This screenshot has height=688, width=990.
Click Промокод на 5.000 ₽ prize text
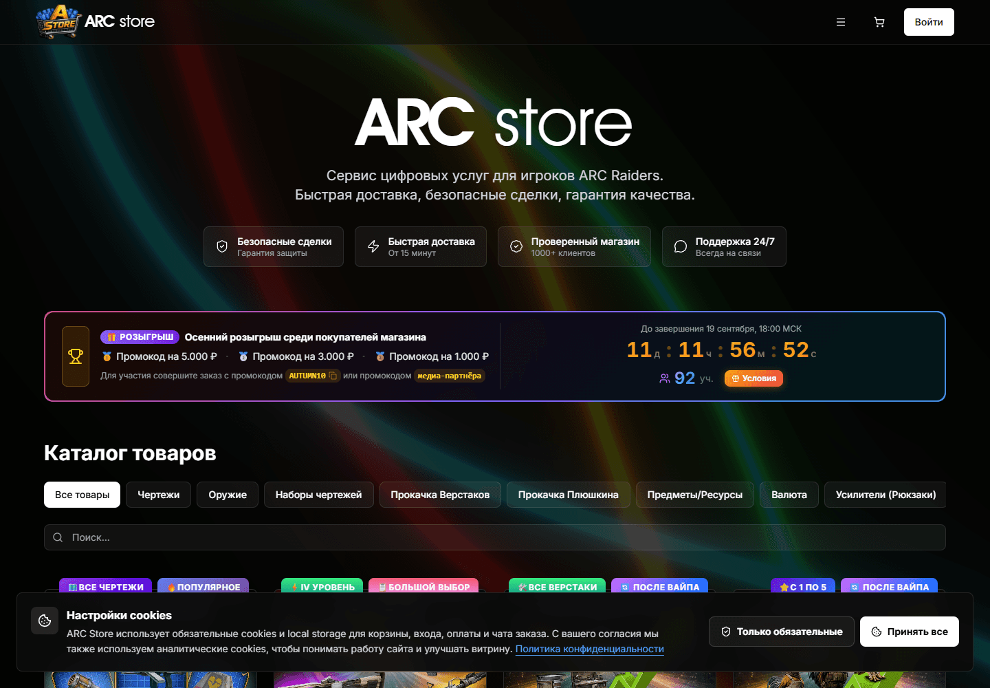(x=166, y=356)
